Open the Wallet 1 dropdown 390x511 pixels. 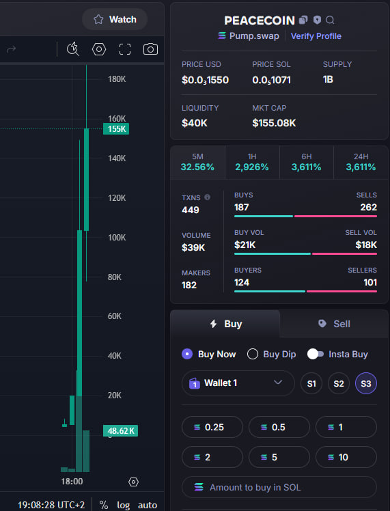pyautogui.click(x=238, y=383)
